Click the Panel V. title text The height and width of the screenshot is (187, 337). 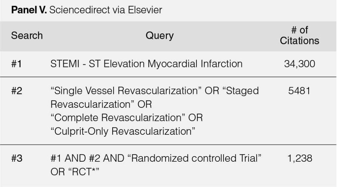tap(29, 10)
